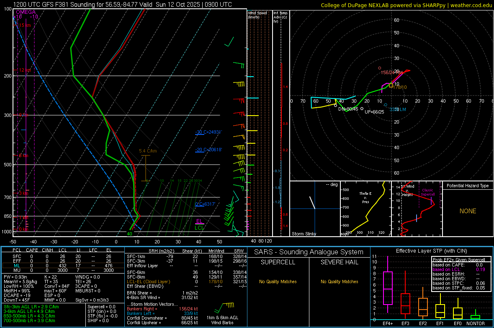Click the orange cloud-layer mean wind square
The width and height of the screenshot is (494, 328).
pyautogui.click(x=391, y=85)
